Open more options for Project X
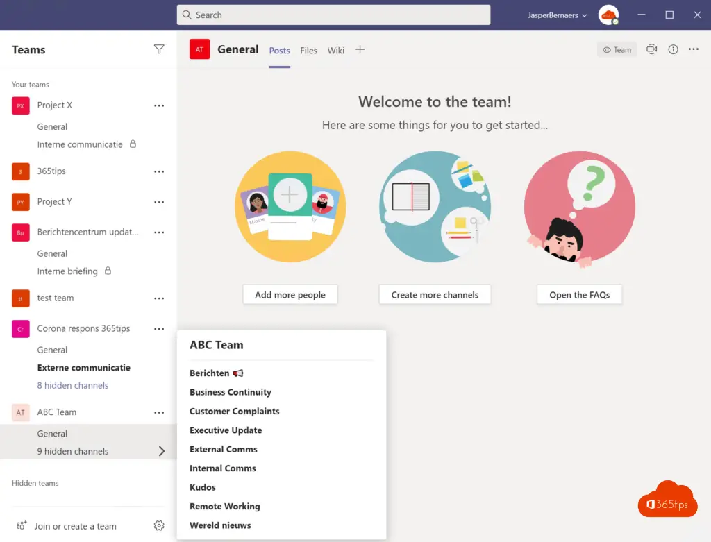The height and width of the screenshot is (542, 711). [x=159, y=105]
